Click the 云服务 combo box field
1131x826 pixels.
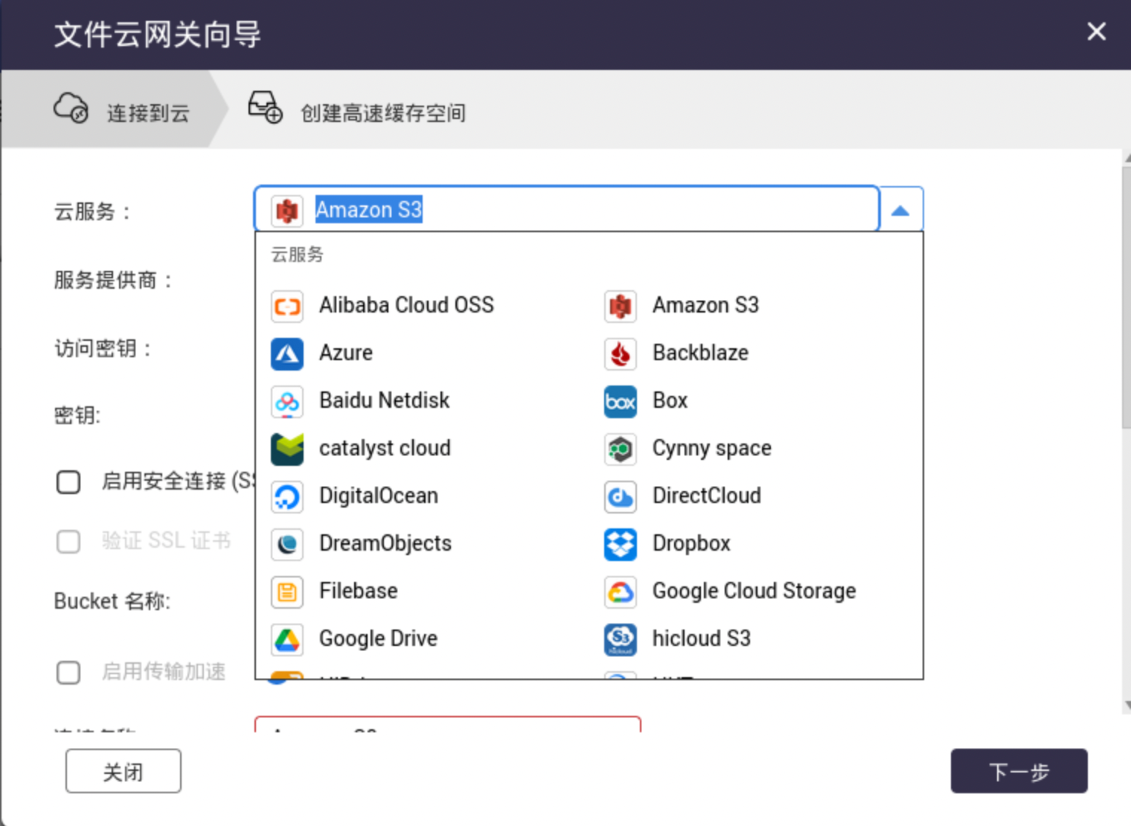pos(566,209)
